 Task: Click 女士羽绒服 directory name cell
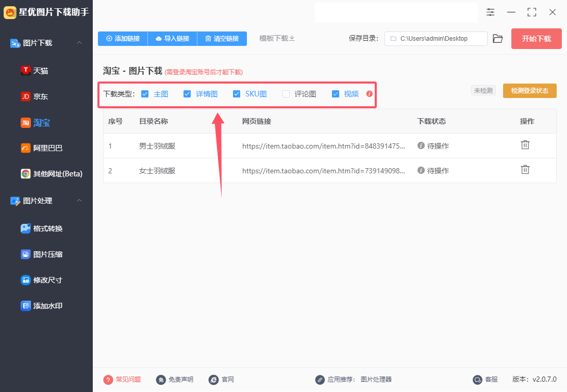click(x=157, y=171)
